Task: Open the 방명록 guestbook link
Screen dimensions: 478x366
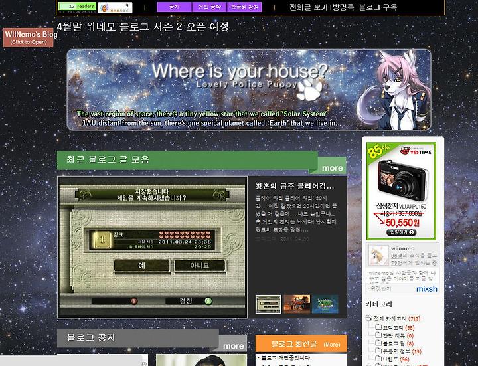Action: 343,7
